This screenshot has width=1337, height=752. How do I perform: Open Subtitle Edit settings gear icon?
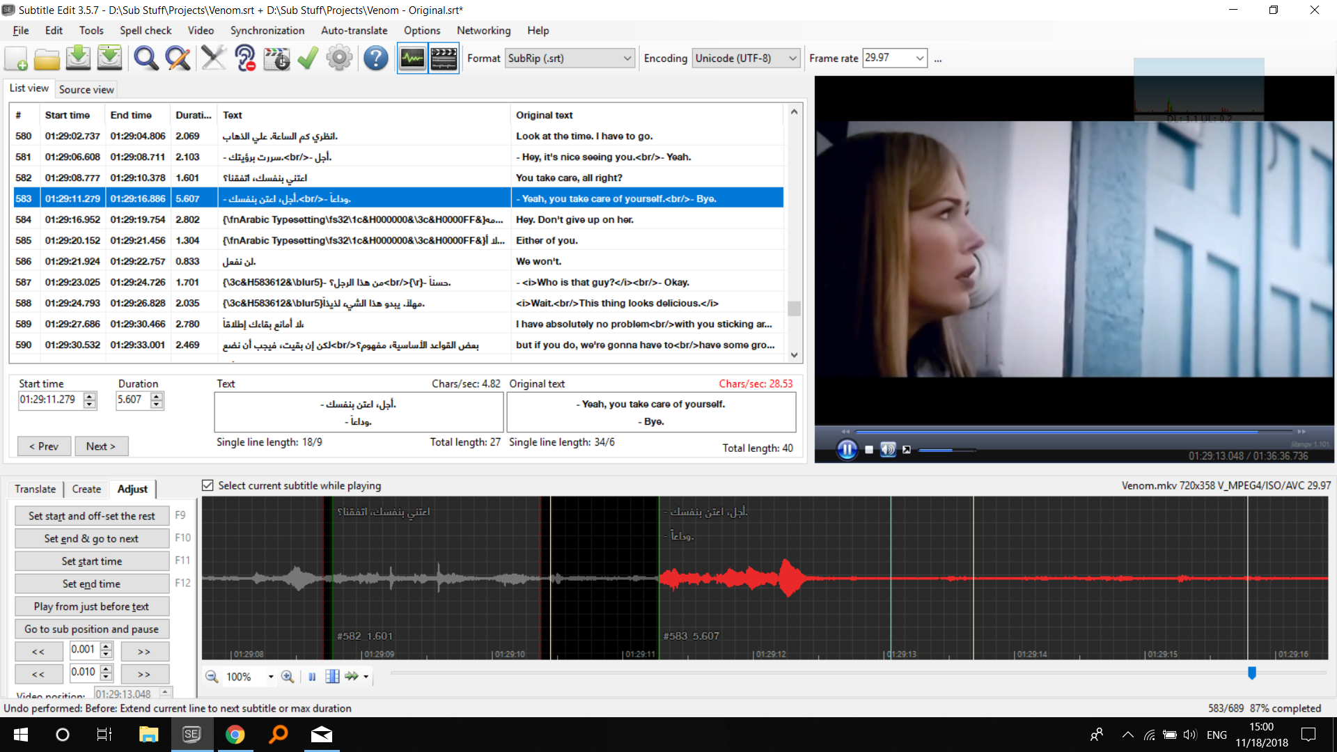coord(339,58)
